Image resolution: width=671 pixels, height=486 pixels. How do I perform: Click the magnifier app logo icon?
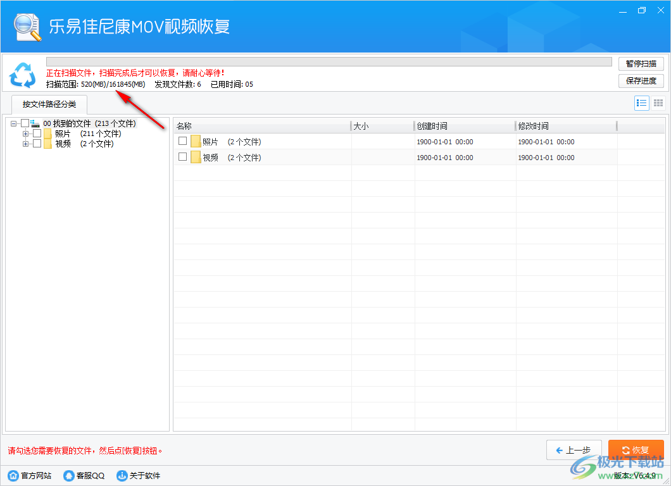click(x=27, y=27)
